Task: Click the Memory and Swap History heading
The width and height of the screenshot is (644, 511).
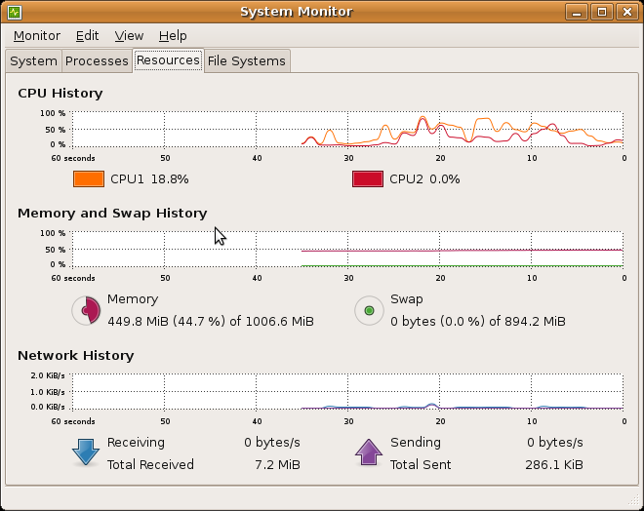Action: pos(112,213)
